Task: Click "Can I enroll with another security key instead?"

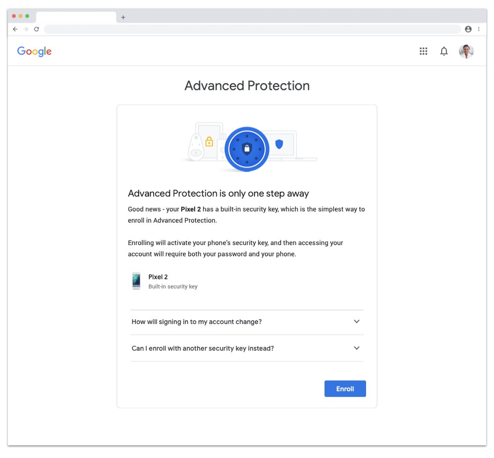Action: tap(203, 348)
